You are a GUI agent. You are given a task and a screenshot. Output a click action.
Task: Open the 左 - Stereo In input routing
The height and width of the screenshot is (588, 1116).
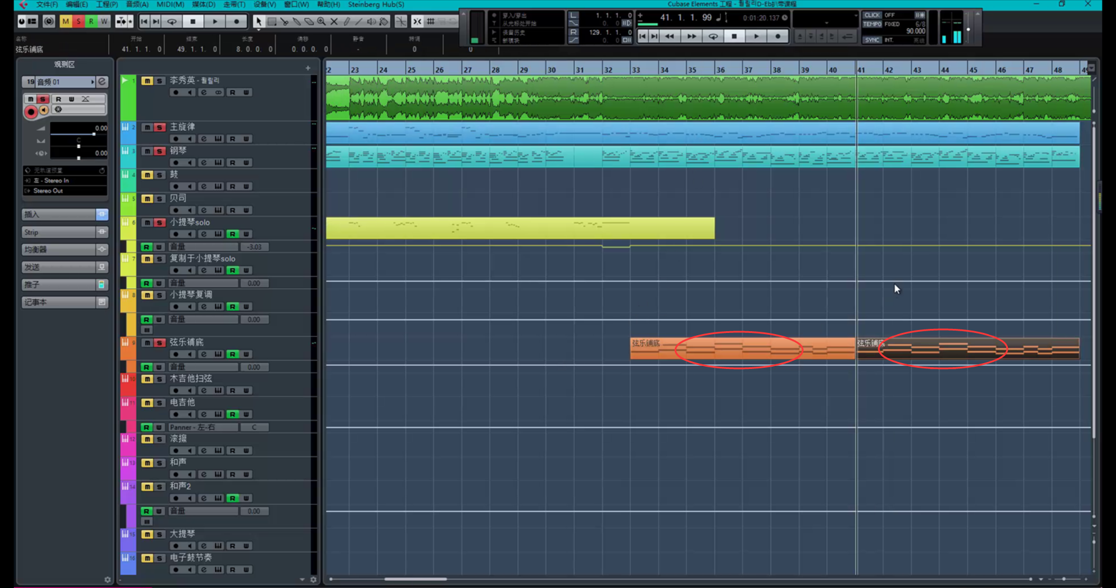(x=65, y=181)
